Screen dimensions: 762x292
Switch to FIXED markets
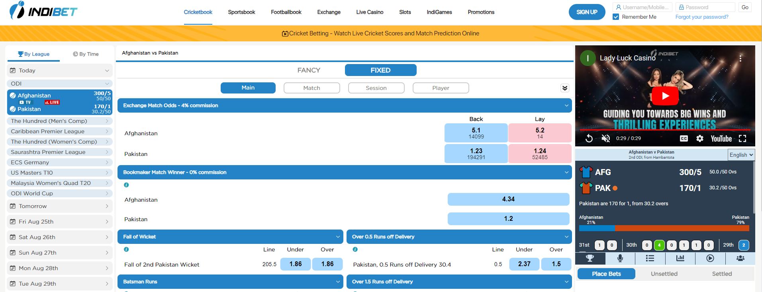pos(380,70)
